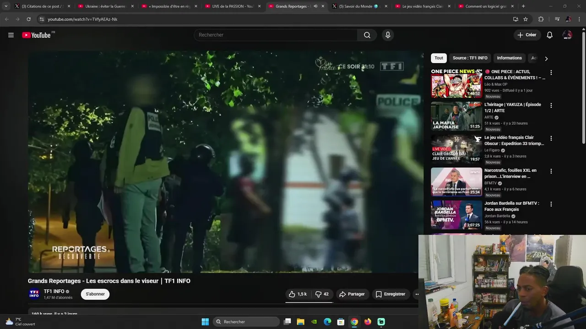Open Jordan Bardella BFMTV thumbnail
Image resolution: width=586 pixels, height=329 pixels.
(x=456, y=215)
